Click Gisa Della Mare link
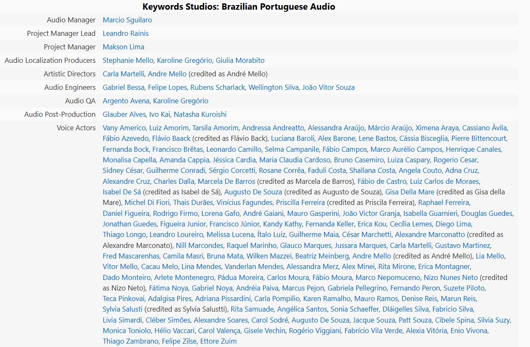 click(410, 192)
